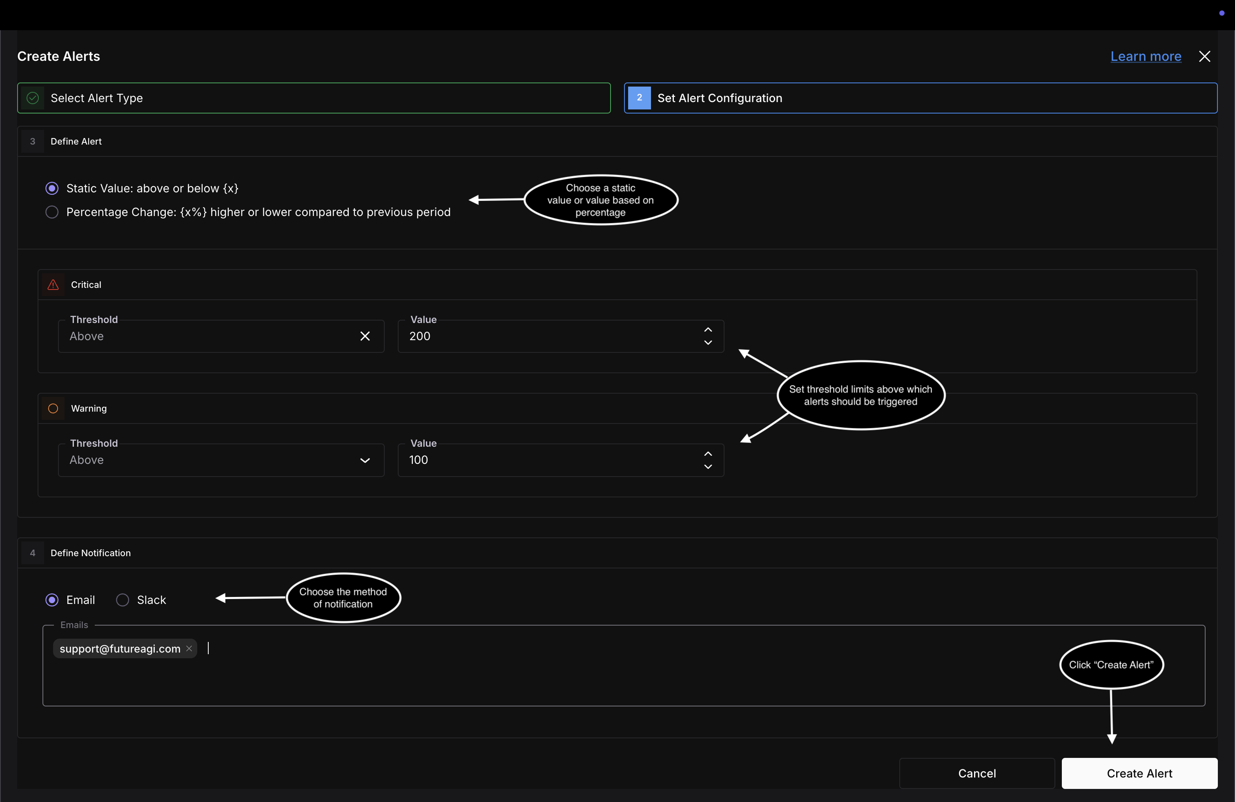This screenshot has width=1235, height=802.
Task: Open the Critical Threshold dropdown
Action: [x=221, y=336]
